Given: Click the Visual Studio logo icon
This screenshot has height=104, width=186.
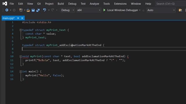Looking at the screenshot, I should click(5, 4).
